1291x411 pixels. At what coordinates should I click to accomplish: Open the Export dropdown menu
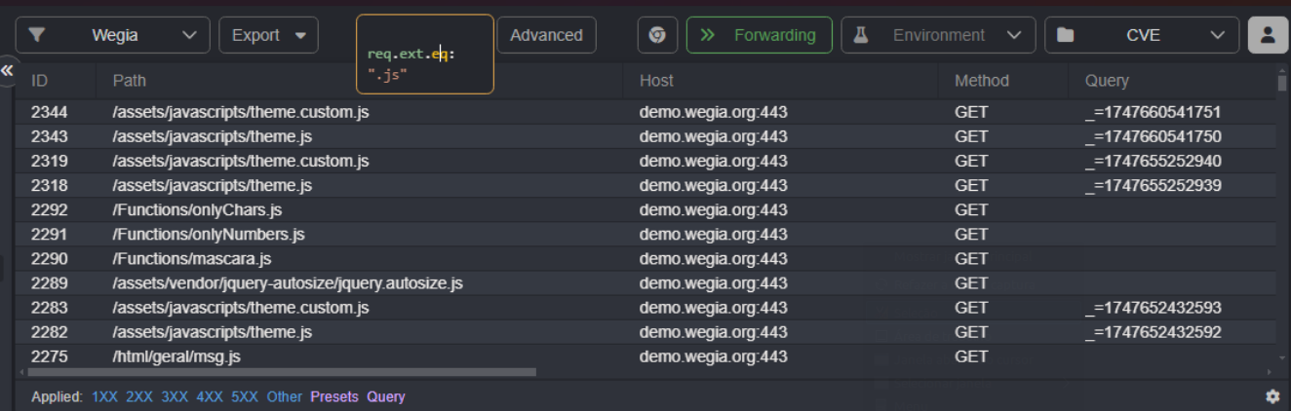268,35
